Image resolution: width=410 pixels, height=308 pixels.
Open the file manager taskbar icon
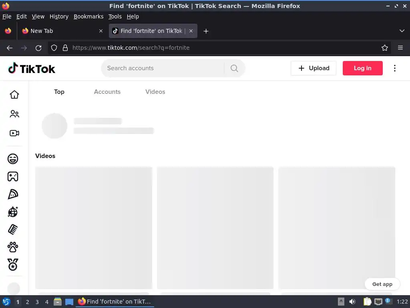click(58, 302)
